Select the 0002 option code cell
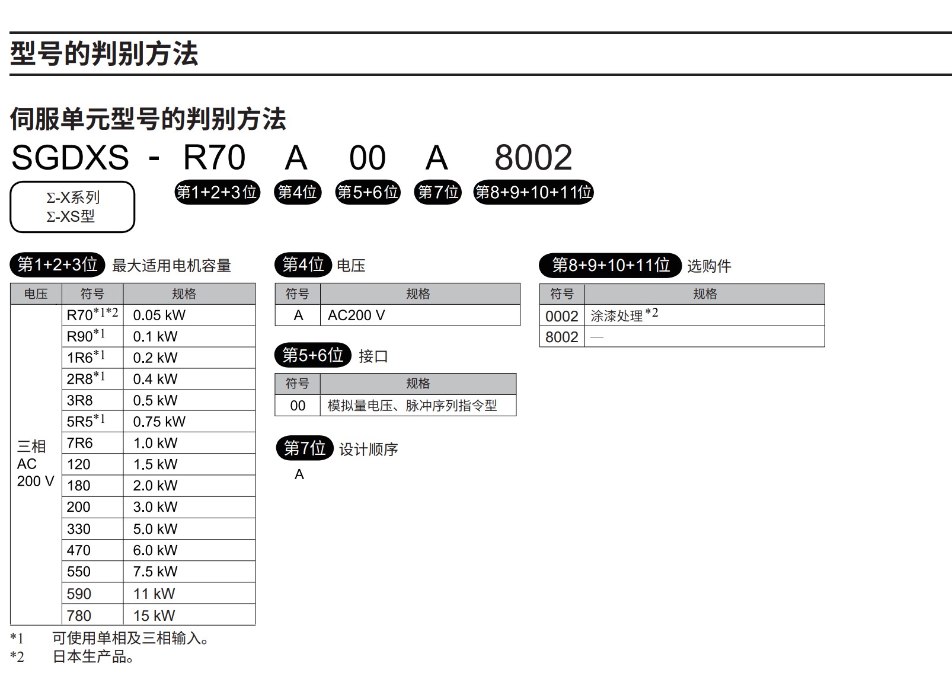Viewport: 952px width, 695px height. (x=561, y=316)
